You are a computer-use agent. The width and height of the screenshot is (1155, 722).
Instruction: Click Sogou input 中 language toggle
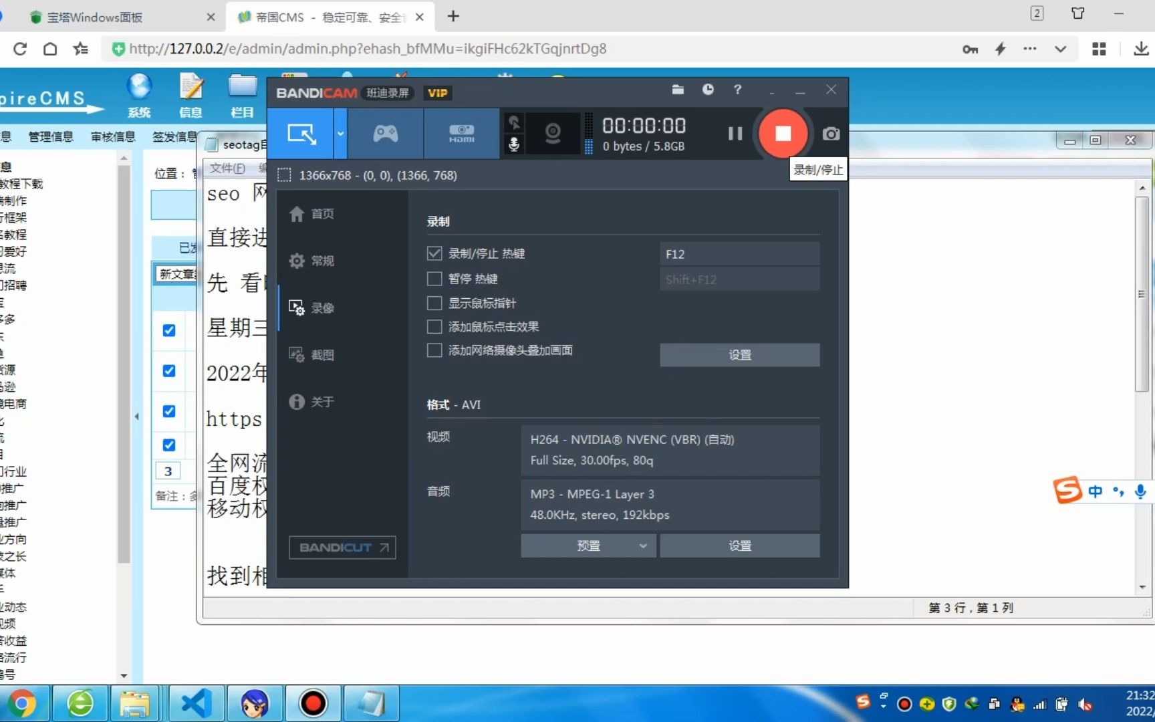pyautogui.click(x=1095, y=491)
